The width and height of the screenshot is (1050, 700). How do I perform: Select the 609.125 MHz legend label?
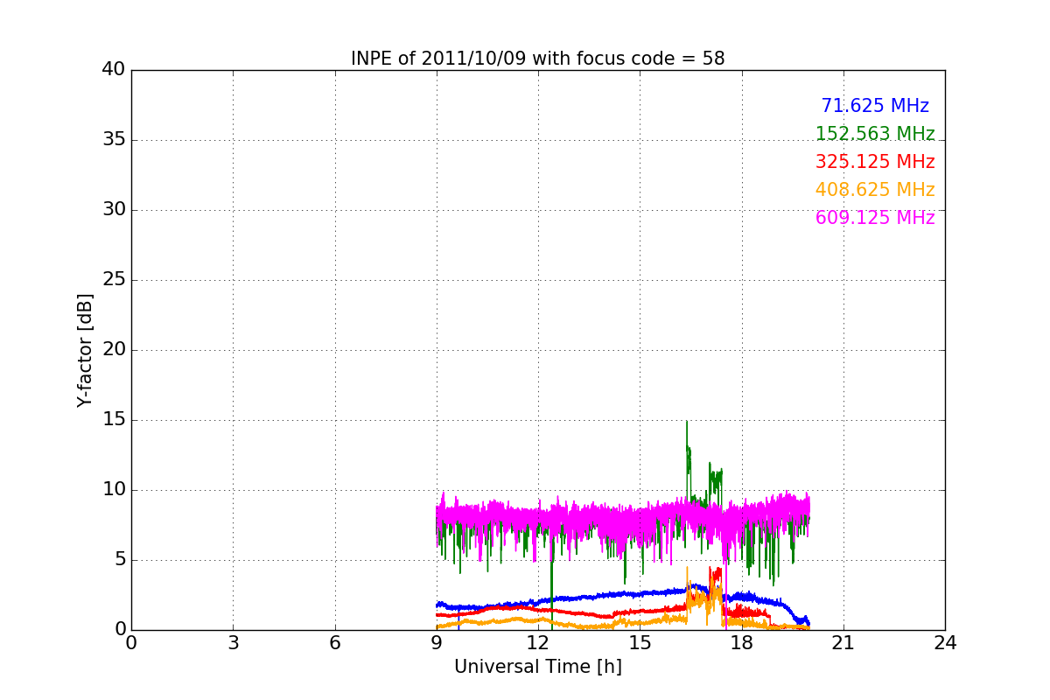pyautogui.click(x=875, y=218)
